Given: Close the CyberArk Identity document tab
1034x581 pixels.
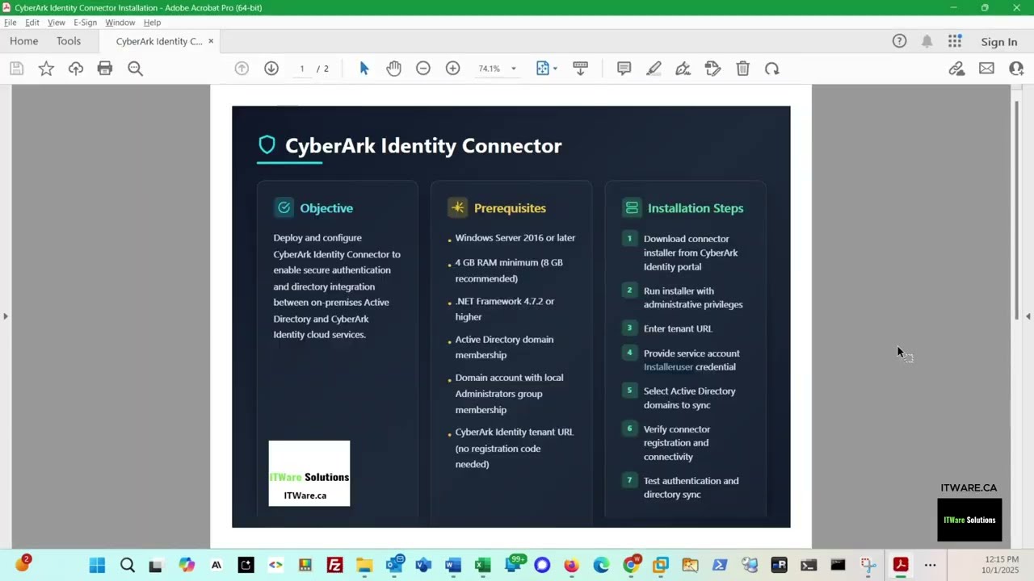Looking at the screenshot, I should [211, 41].
